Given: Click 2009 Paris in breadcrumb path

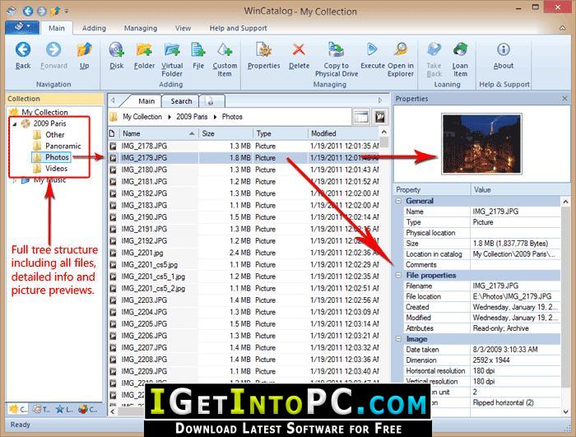Looking at the screenshot, I should point(192,117).
